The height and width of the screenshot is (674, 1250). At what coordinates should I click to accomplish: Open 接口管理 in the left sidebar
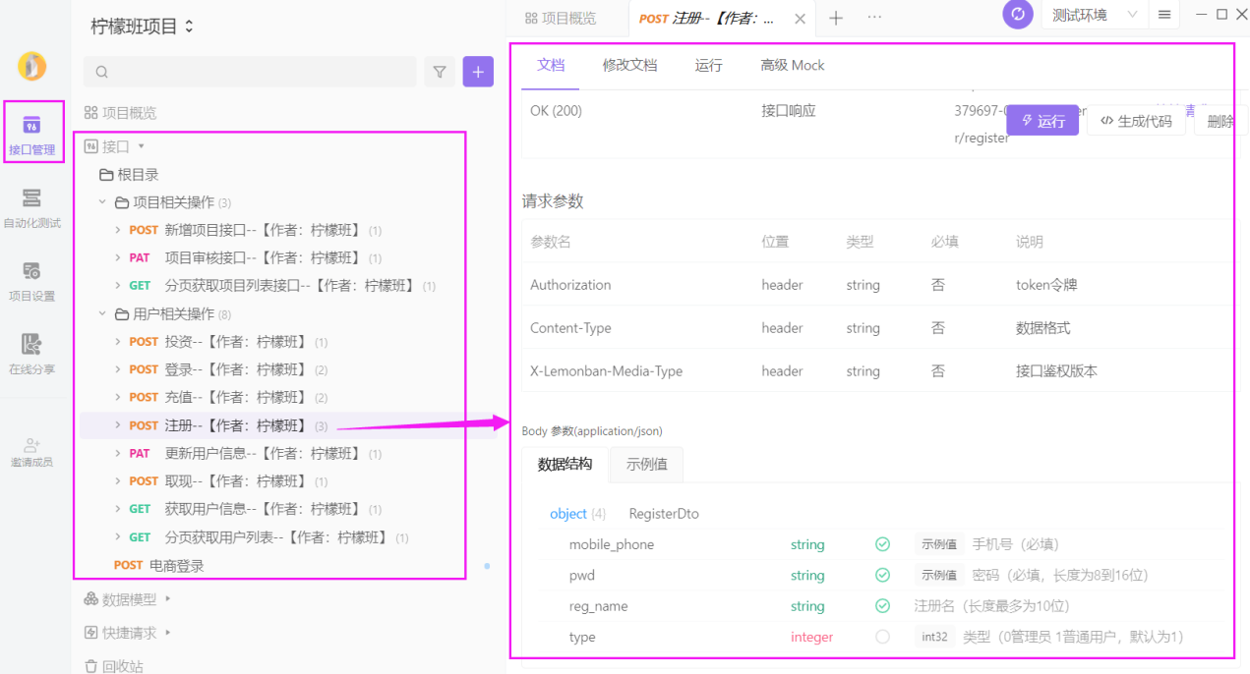click(x=31, y=133)
